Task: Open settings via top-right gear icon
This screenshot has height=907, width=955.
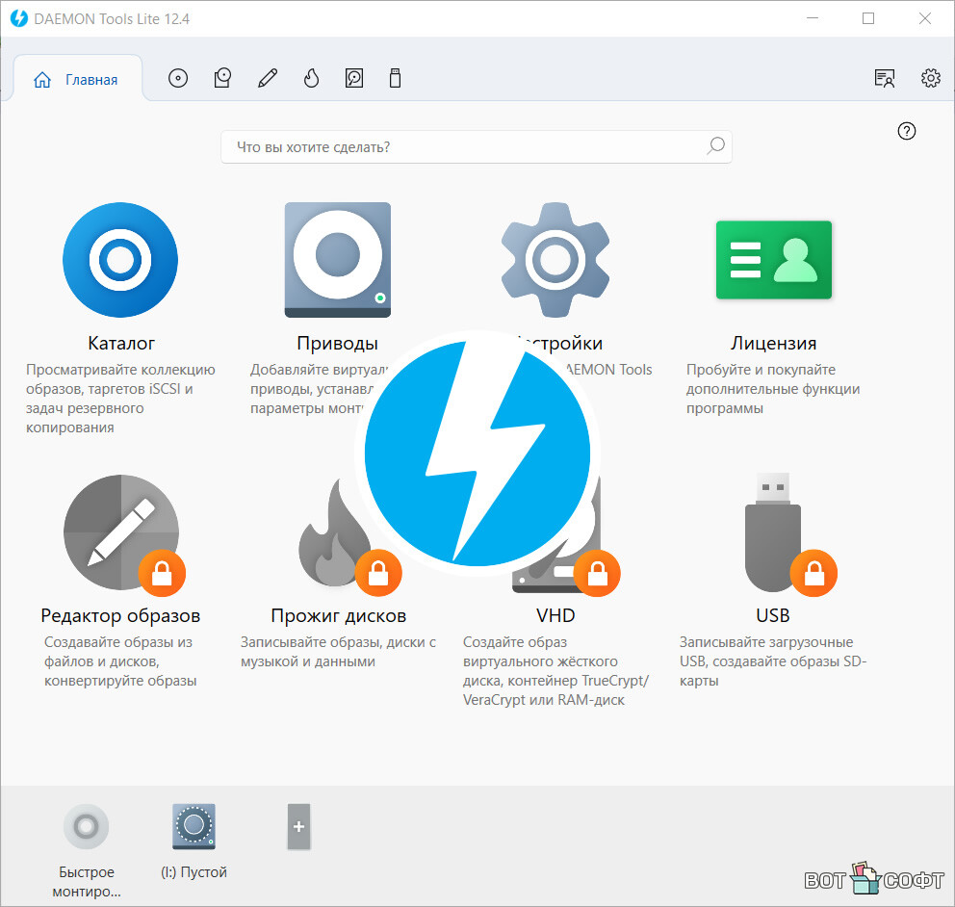Action: (x=930, y=79)
